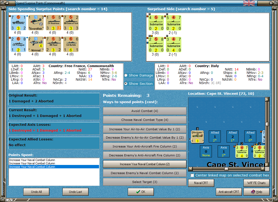278x202 pixels.
Task: Click the British flag icon in title bar
Action: point(249,3)
